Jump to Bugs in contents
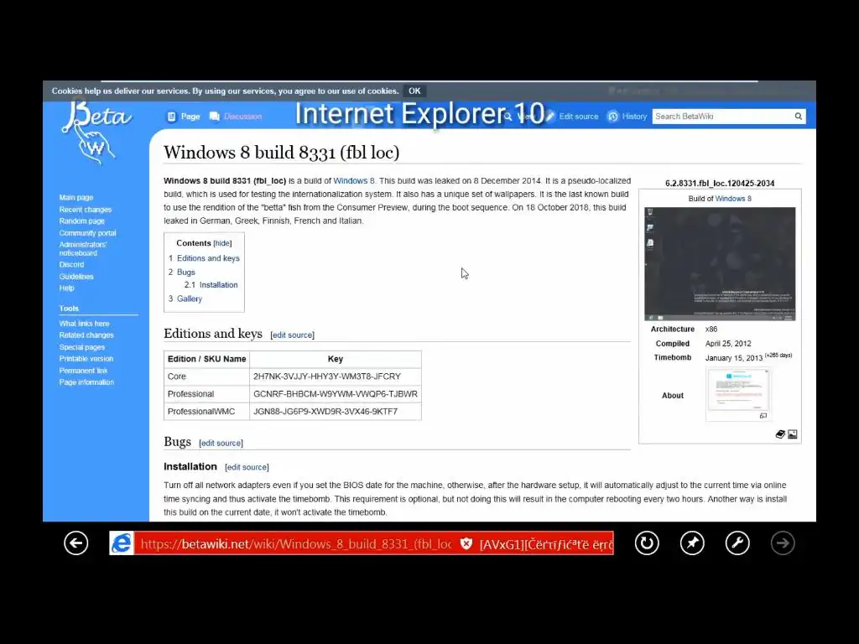The height and width of the screenshot is (644, 859). coord(185,273)
